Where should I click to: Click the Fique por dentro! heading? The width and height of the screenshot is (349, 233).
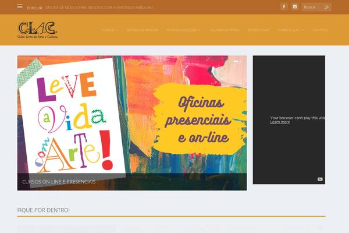(44, 210)
